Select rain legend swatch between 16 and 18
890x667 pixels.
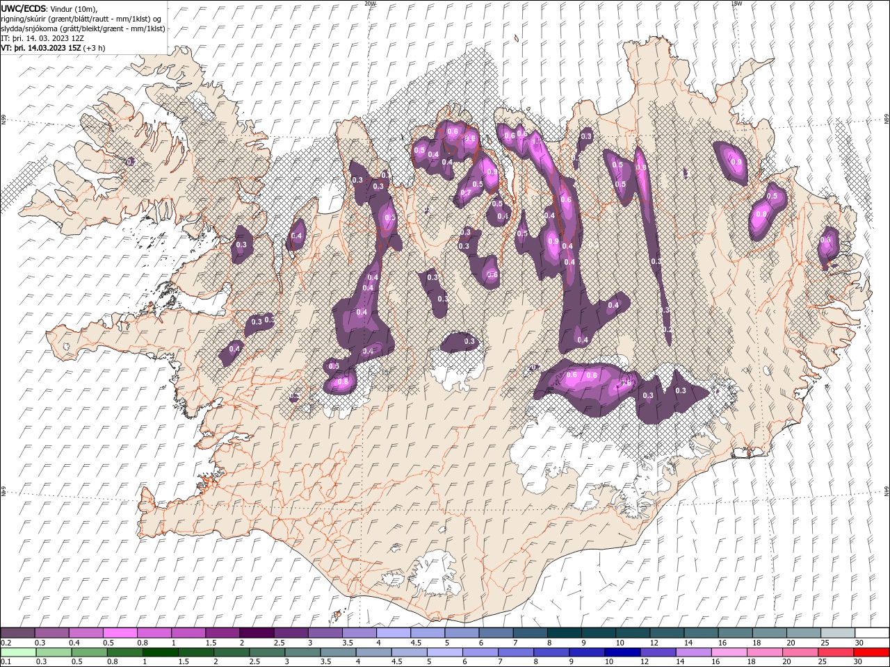(x=730, y=652)
